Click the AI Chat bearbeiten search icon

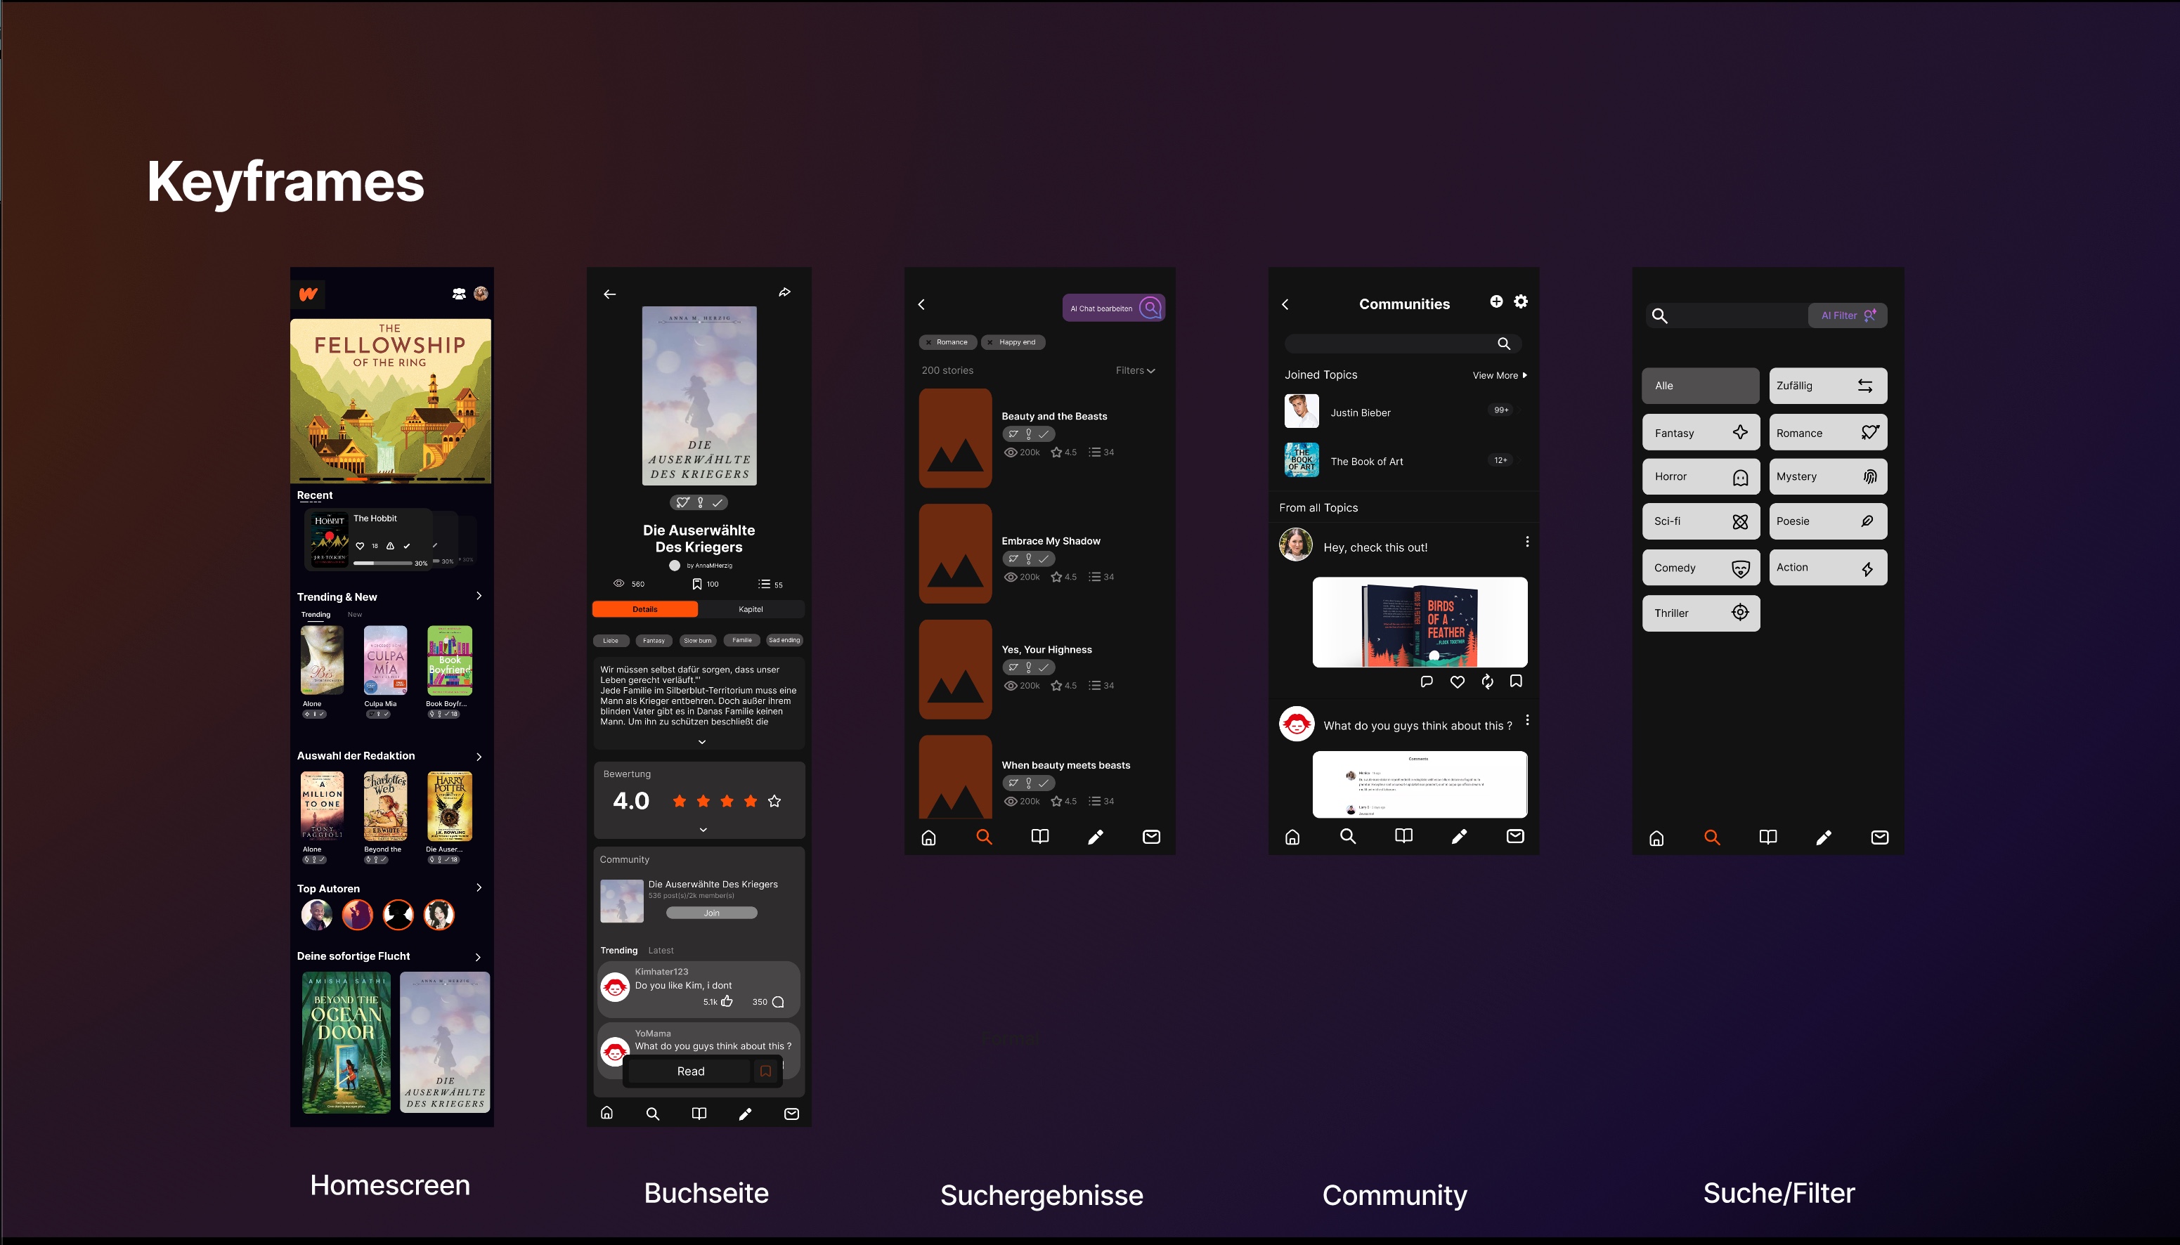[x=1151, y=308]
